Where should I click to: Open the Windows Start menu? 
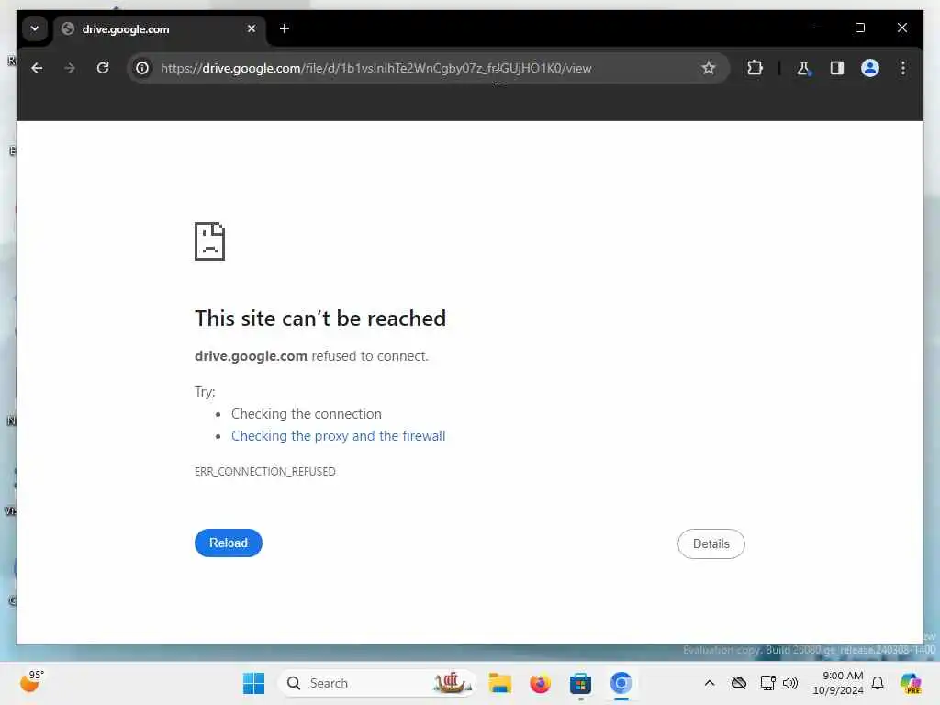point(253,683)
